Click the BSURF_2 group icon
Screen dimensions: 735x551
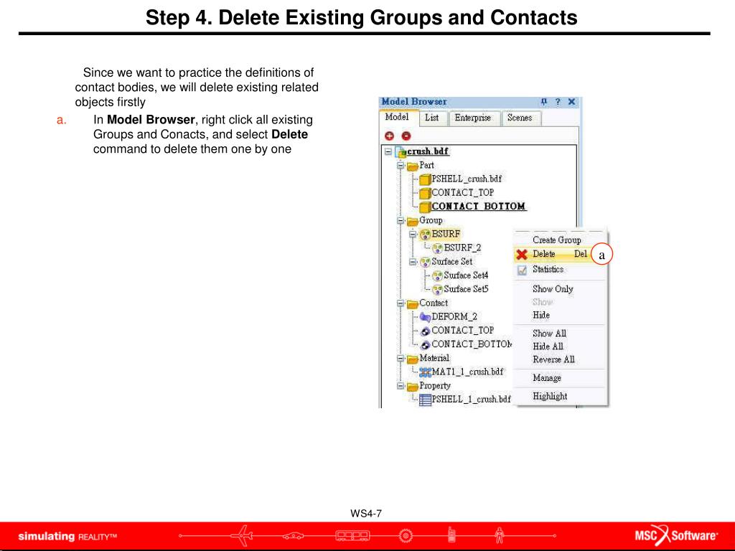(437, 248)
